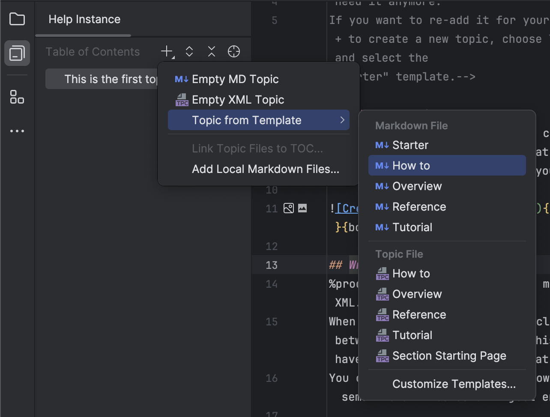Open the Structure tool window icon
The width and height of the screenshot is (550, 417).
tap(17, 97)
